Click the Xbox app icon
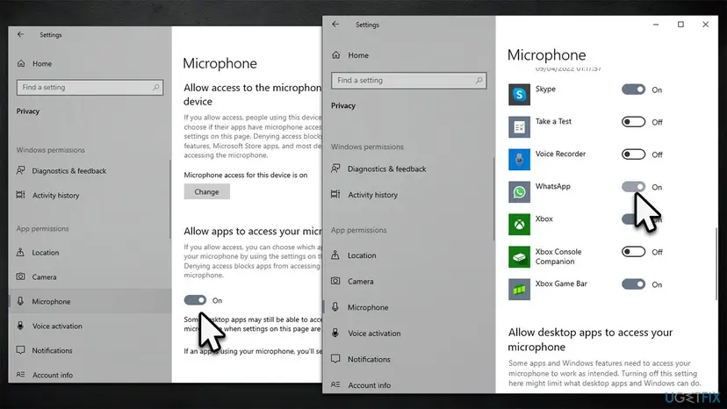The image size is (727, 409). click(519, 225)
